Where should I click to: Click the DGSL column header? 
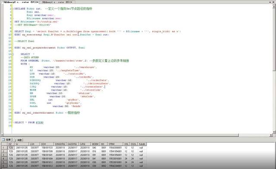pos(134,144)
